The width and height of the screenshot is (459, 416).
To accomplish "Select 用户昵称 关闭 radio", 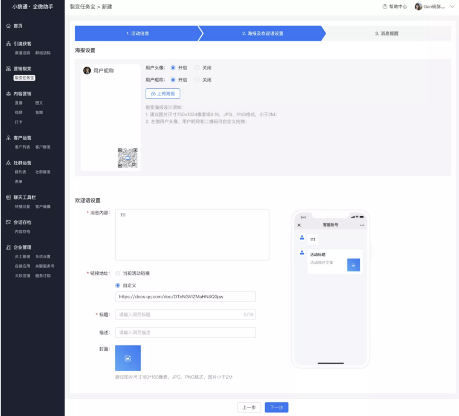I will point(197,80).
